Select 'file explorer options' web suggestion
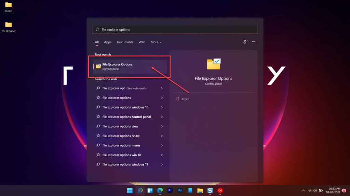The image size is (350, 196). pos(130,98)
